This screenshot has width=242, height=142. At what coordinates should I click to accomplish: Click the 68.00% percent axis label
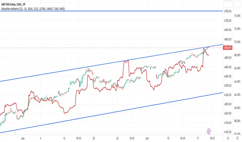click(237, 55)
